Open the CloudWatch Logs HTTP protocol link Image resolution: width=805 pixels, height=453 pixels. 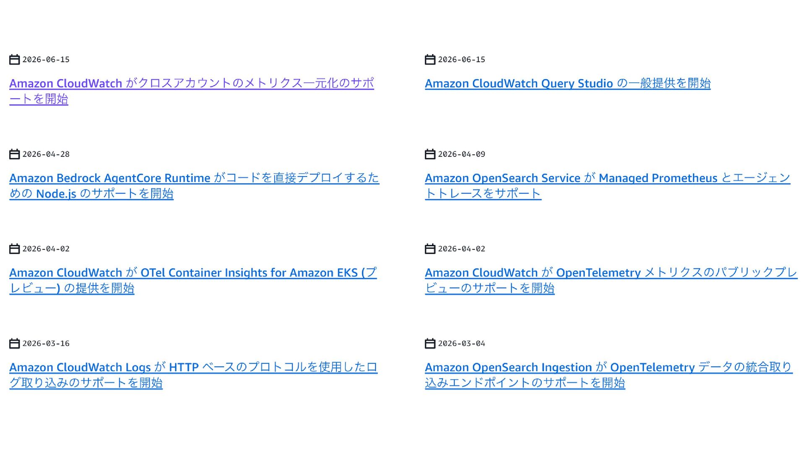tap(193, 375)
